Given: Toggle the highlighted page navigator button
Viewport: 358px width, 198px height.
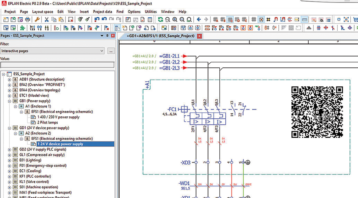Looking at the screenshot, I should (117, 28).
